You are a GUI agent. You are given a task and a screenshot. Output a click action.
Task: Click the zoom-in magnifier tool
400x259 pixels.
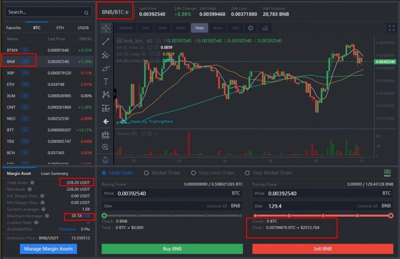point(105,147)
